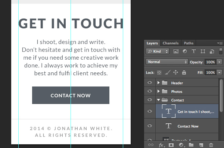Delete layer with the trash icon
The image size is (224, 148).
pyautogui.click(x=211, y=145)
